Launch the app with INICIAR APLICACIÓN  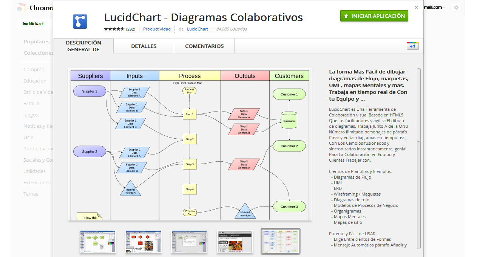click(374, 16)
